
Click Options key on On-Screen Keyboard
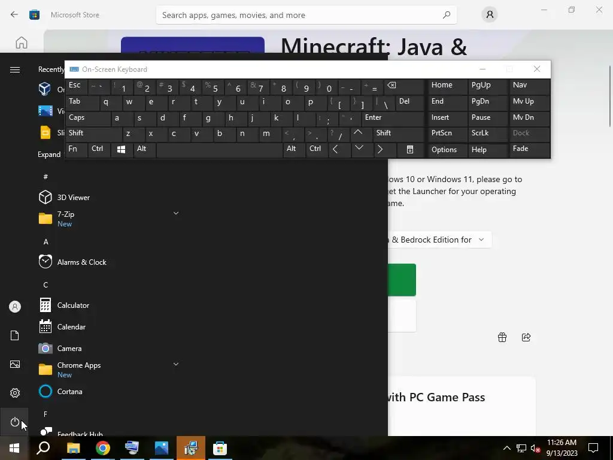click(448, 149)
